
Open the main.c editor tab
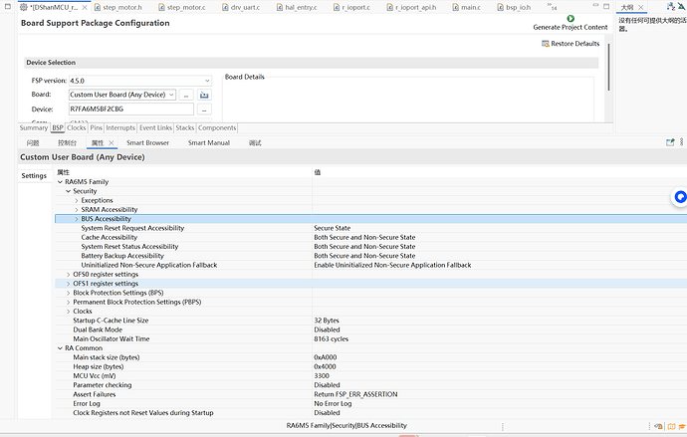467,7
